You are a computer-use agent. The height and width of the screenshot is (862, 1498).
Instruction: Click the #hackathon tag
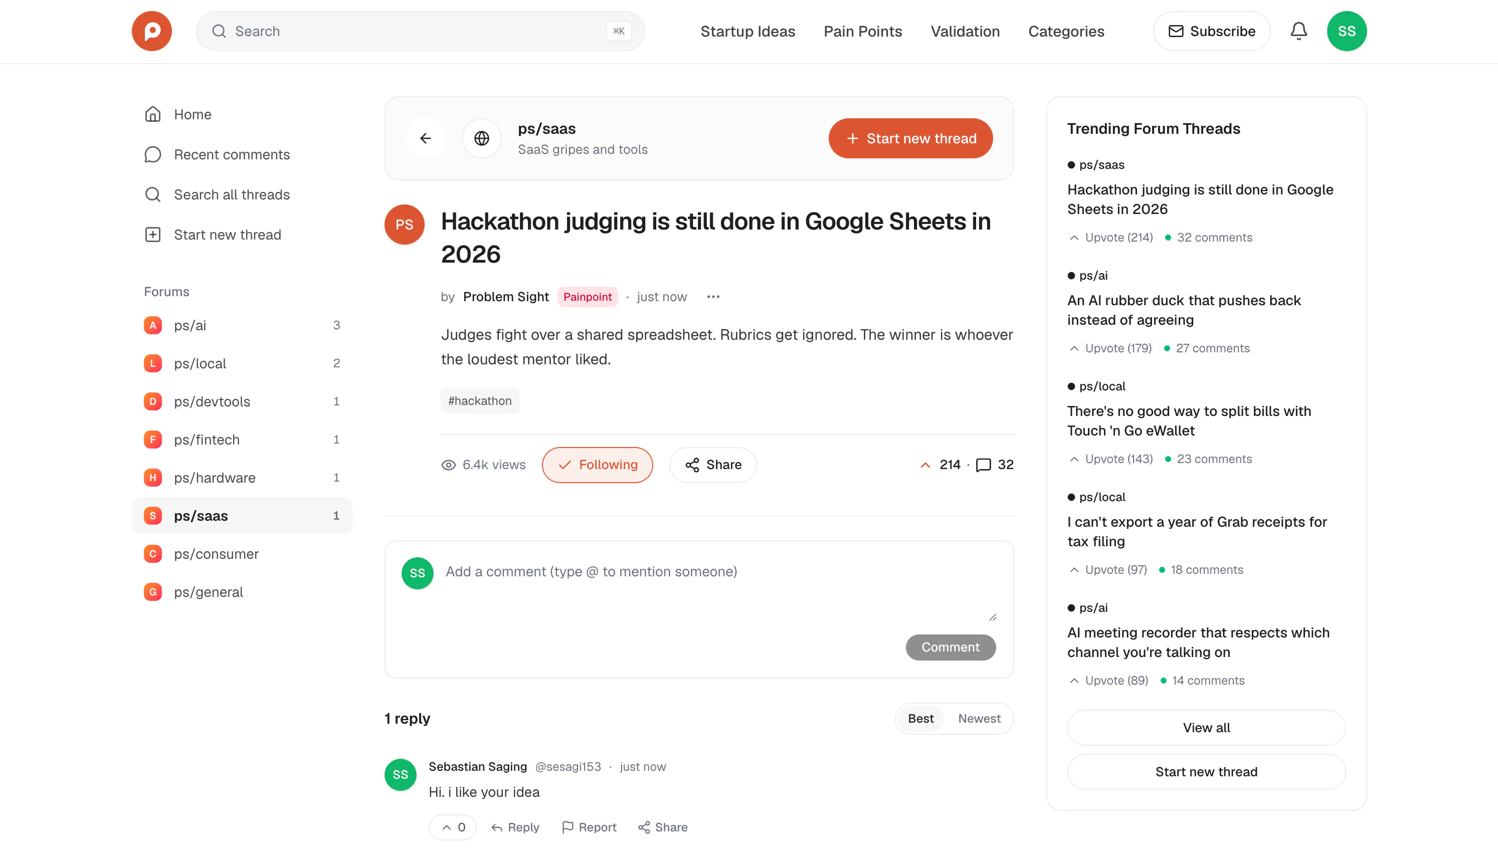[x=480, y=401]
